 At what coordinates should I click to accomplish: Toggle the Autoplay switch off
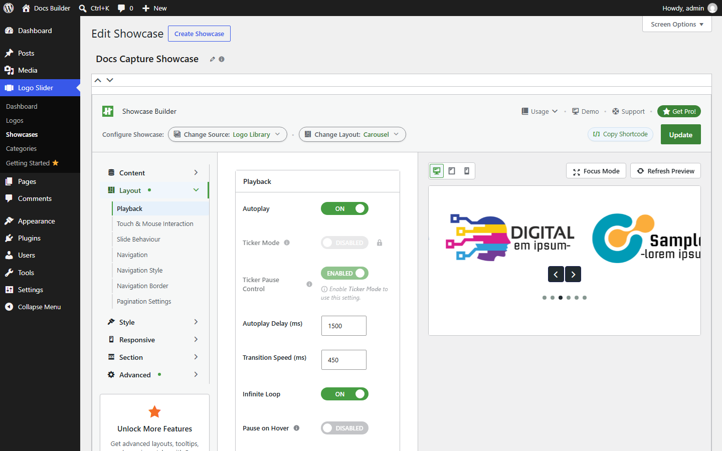(344, 208)
